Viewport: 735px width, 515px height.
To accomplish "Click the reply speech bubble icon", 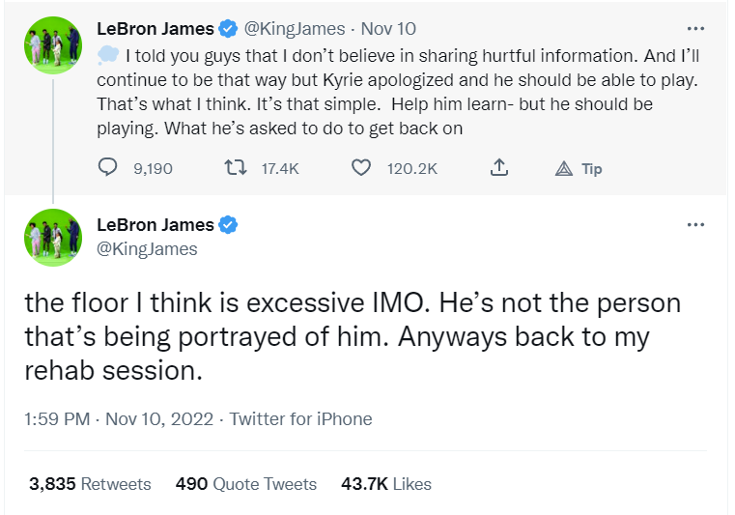I will [108, 168].
